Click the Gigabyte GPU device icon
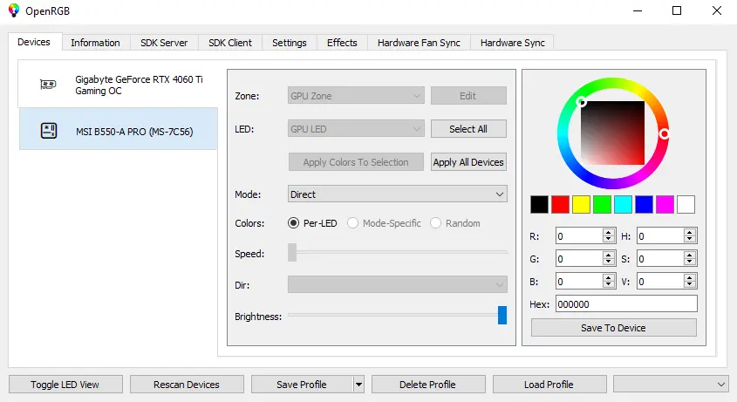 tap(48, 85)
